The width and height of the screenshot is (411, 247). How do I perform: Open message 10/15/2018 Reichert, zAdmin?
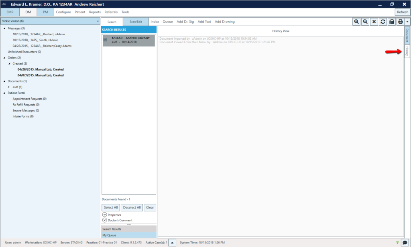click(x=39, y=34)
